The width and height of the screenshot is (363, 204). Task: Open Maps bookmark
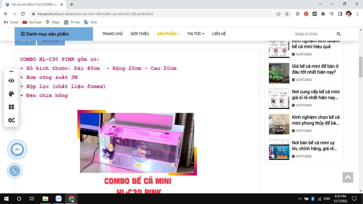[x=53, y=22]
